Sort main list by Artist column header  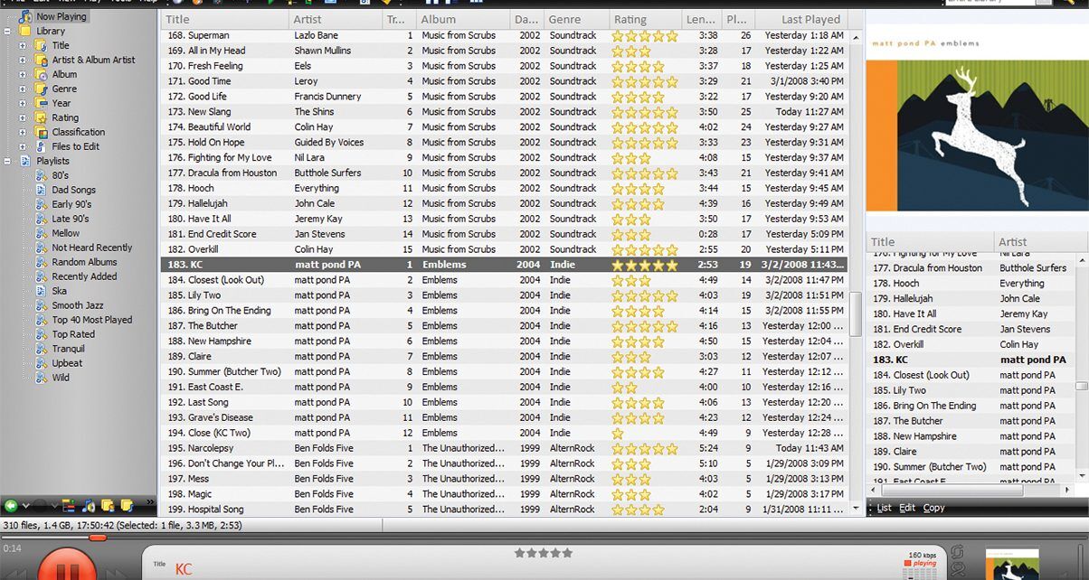pos(336,19)
